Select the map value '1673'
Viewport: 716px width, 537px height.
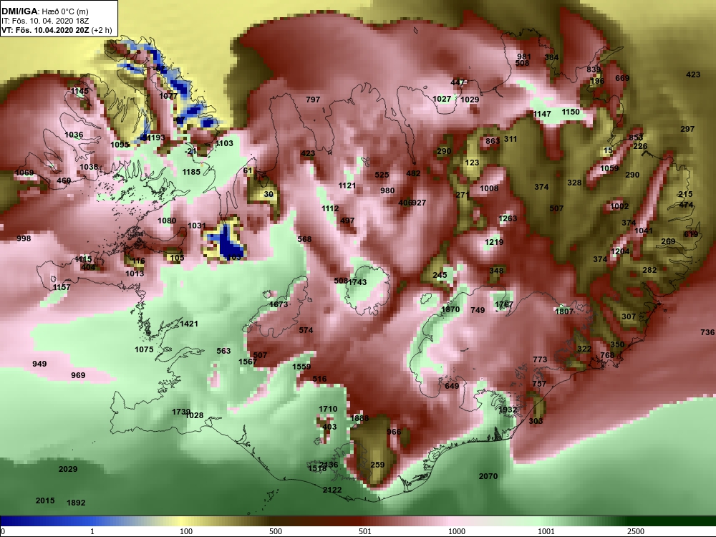tap(279, 304)
